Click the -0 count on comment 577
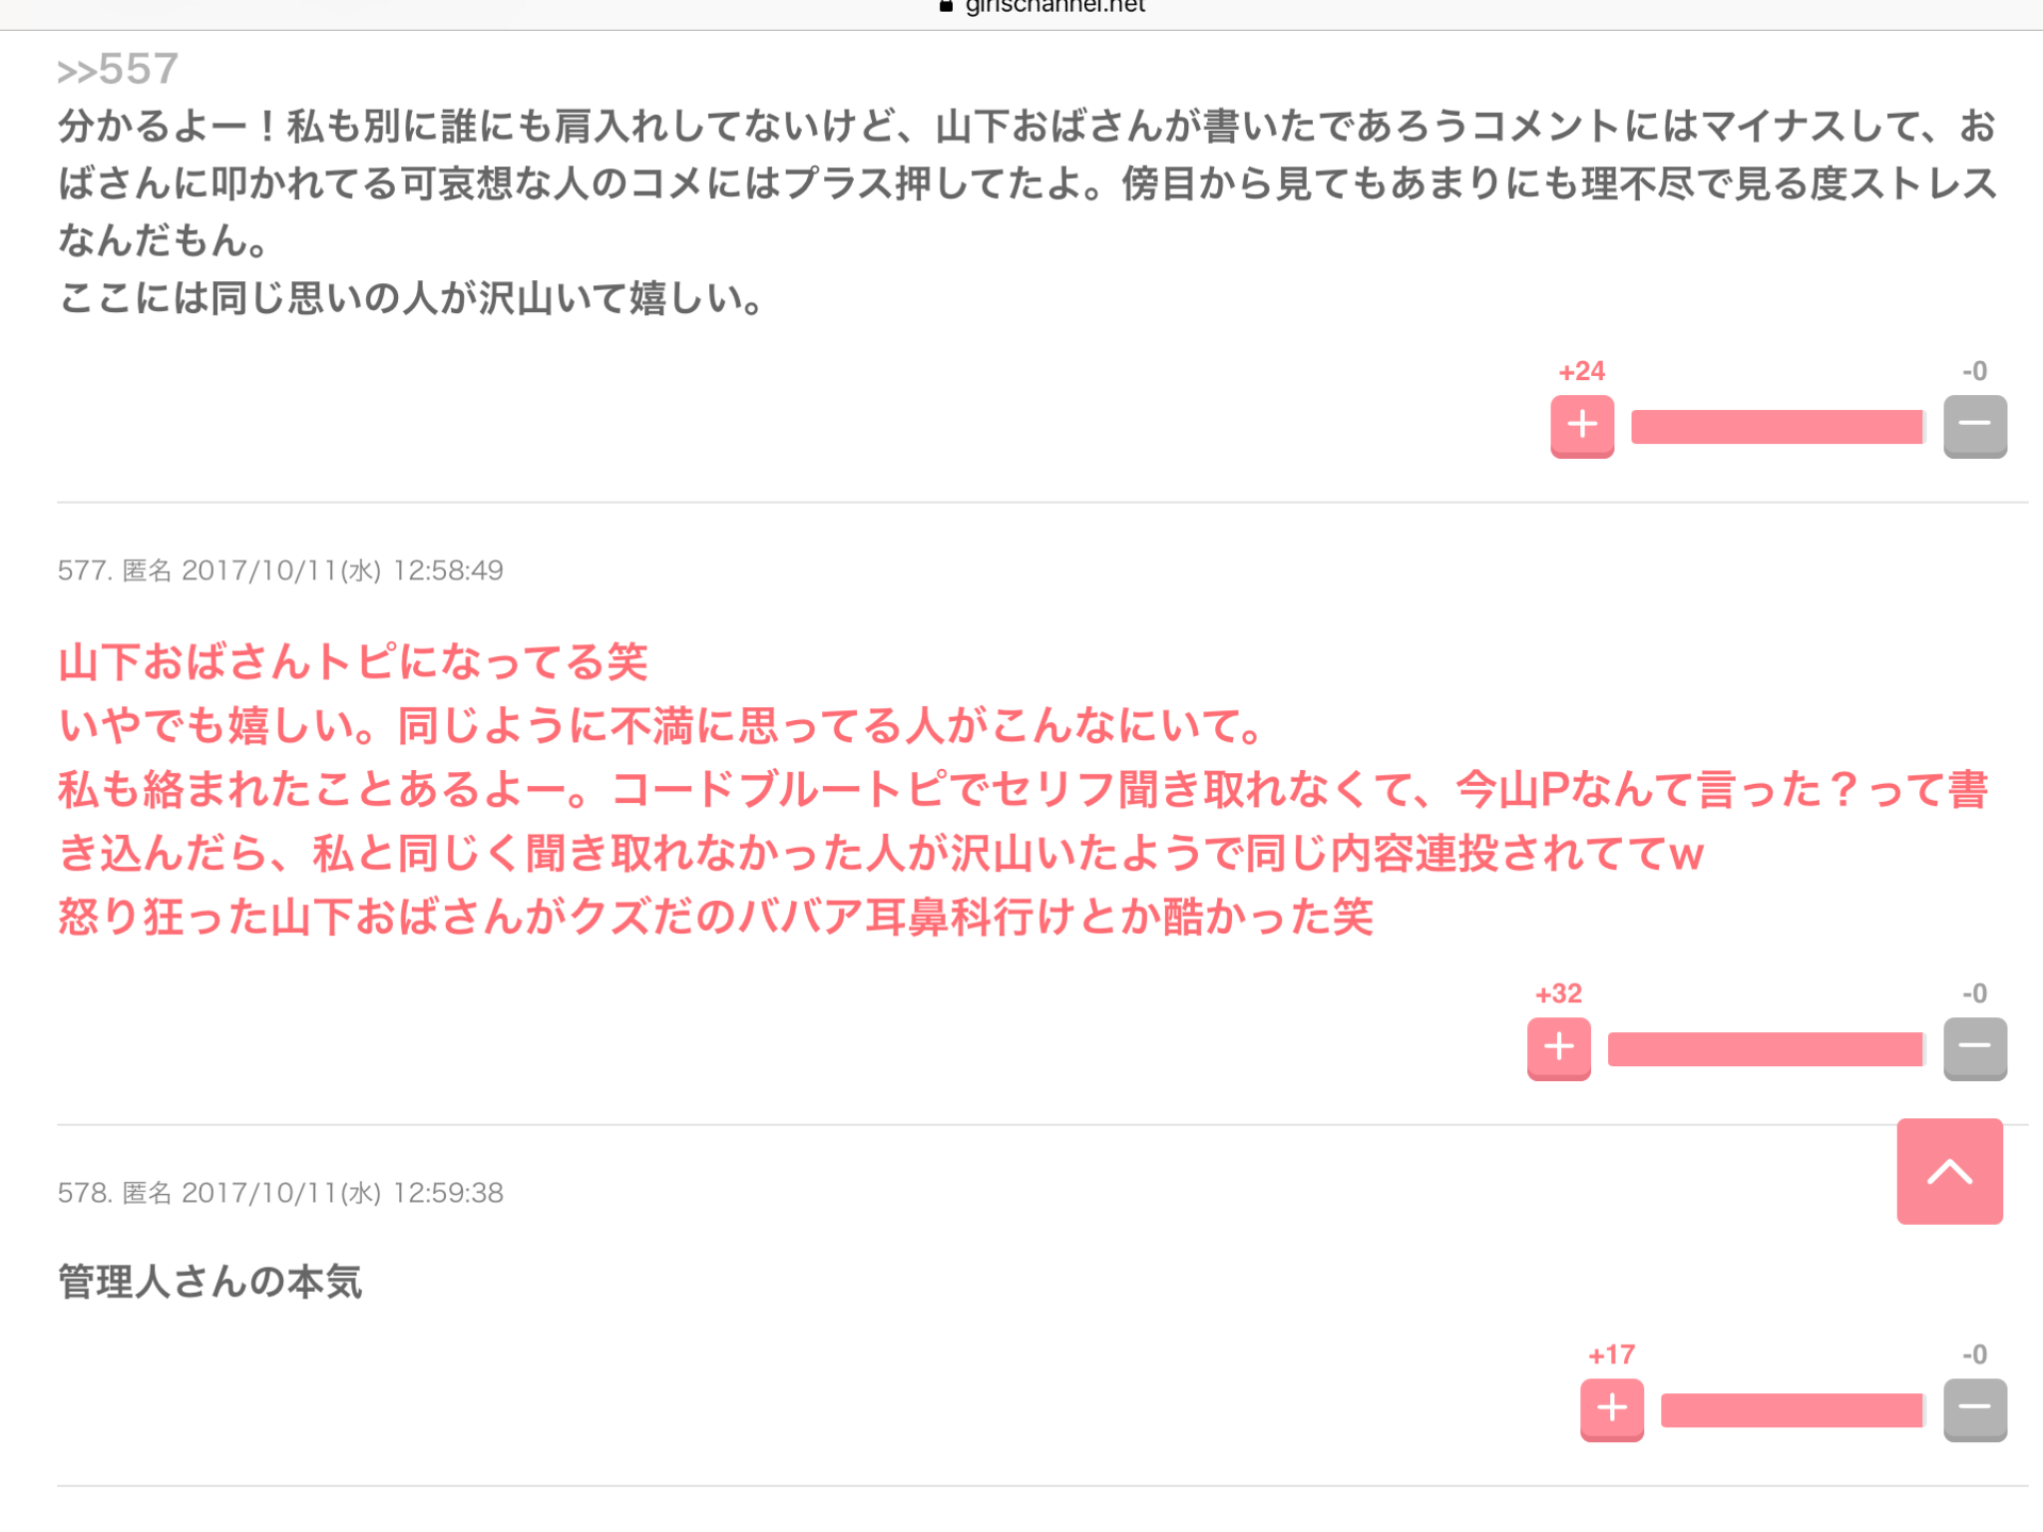Screen dimensions: 2043x1532 click(x=1975, y=993)
